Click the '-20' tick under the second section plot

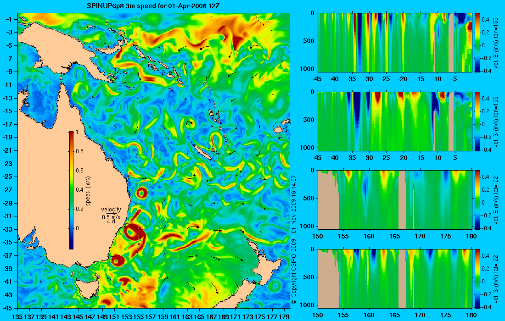[x=403, y=158]
